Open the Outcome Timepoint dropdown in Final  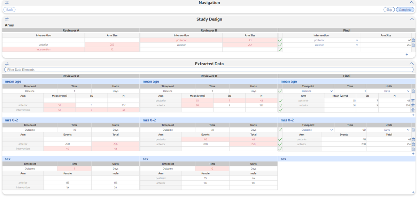click(x=308, y=130)
